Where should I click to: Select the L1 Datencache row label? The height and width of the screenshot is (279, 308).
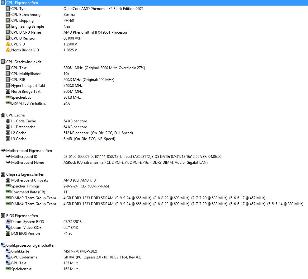23,127
